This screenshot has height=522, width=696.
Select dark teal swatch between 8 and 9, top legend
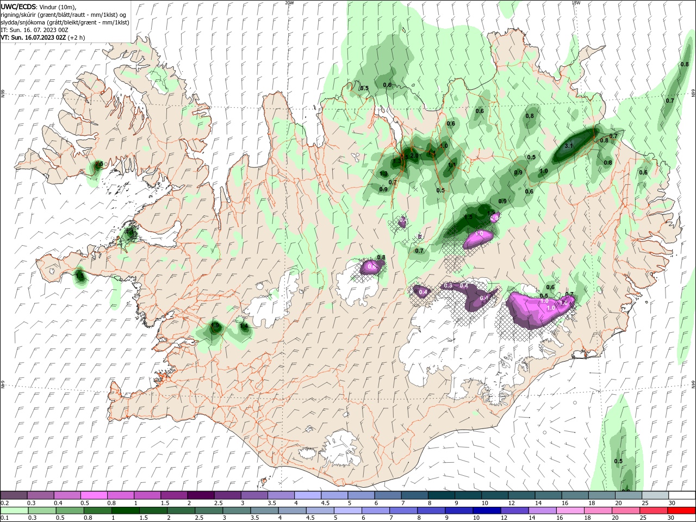[x=442, y=495]
